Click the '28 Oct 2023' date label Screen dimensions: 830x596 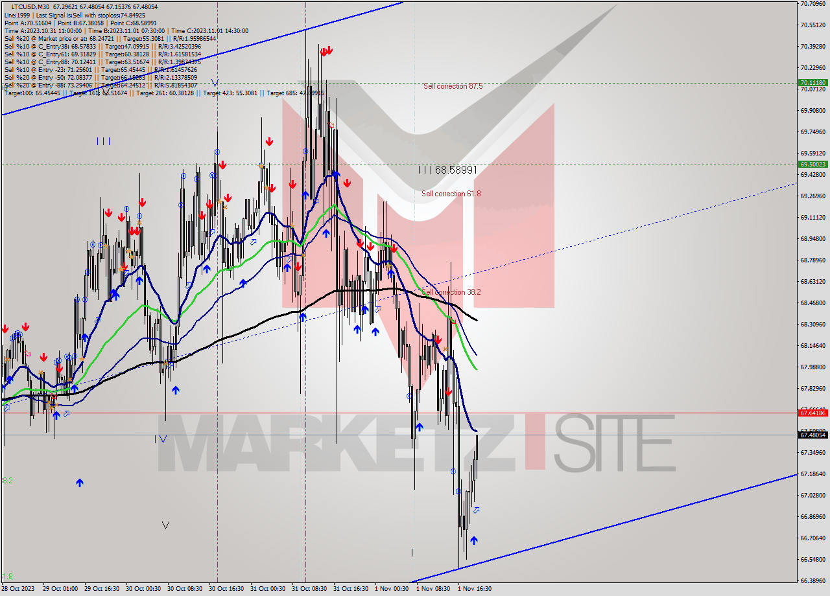click(18, 589)
